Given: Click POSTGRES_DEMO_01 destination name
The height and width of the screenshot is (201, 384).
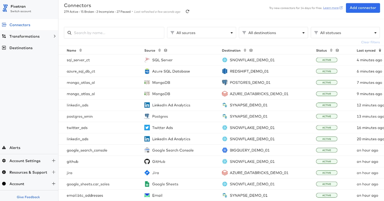Looking at the screenshot, I should [250, 83].
